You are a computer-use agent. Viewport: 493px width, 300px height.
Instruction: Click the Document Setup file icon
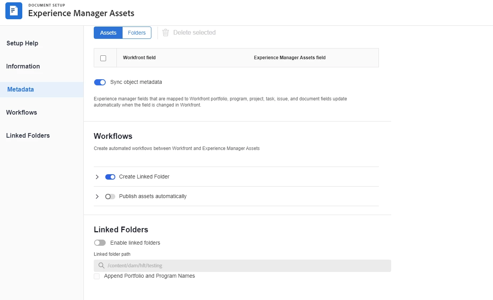(x=14, y=11)
